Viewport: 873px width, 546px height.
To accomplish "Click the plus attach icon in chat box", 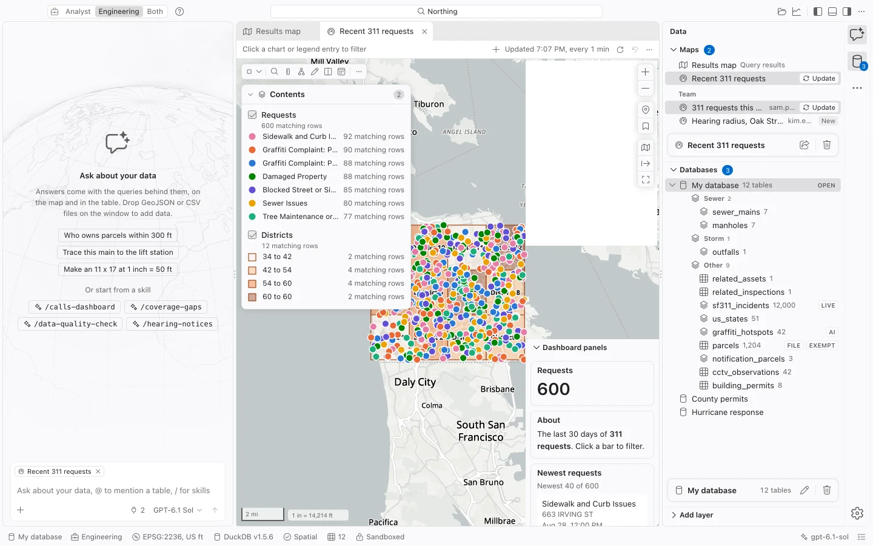I will (x=21, y=510).
